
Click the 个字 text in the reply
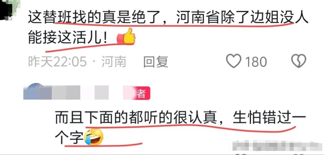(69, 138)
